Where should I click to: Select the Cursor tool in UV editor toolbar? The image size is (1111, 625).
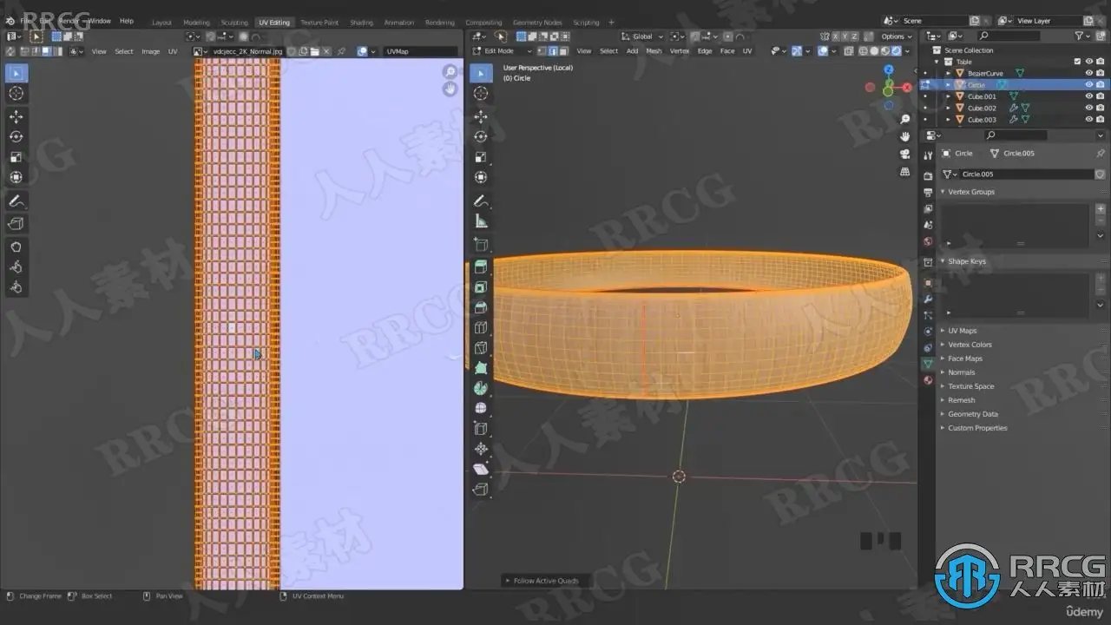tap(16, 93)
